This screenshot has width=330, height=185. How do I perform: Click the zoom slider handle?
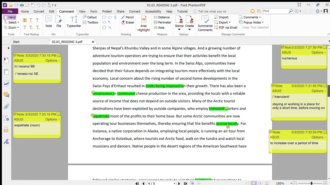(311, 183)
